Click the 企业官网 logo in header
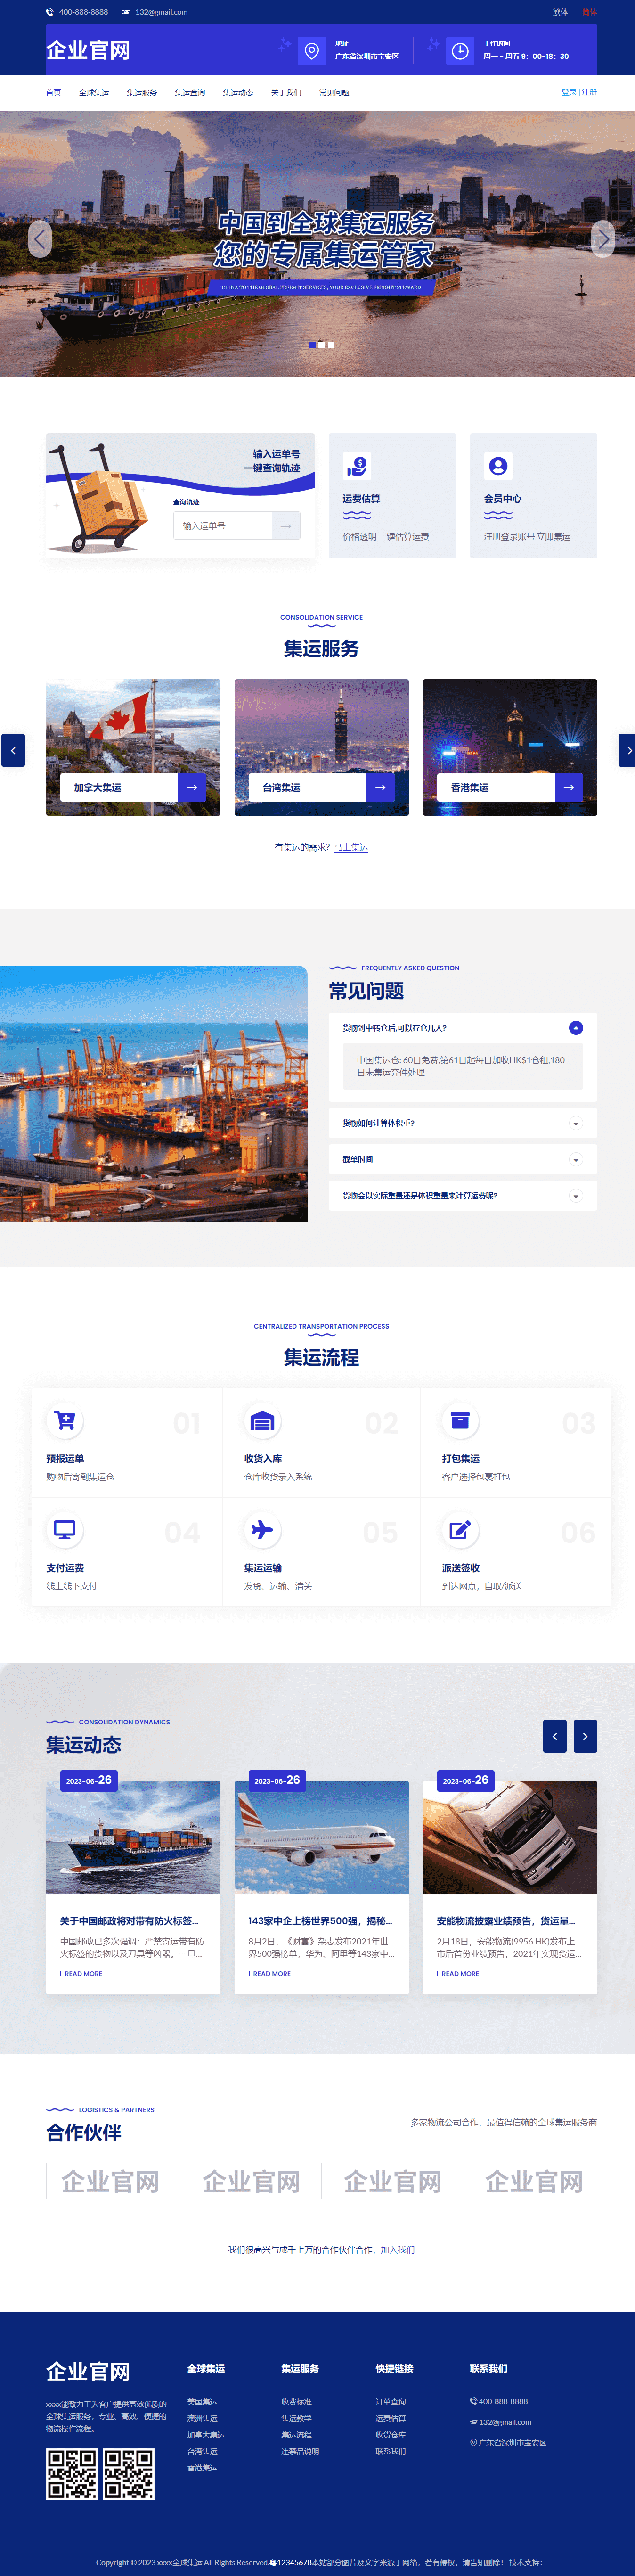Viewport: 635px width, 2576px height. pyautogui.click(x=88, y=50)
